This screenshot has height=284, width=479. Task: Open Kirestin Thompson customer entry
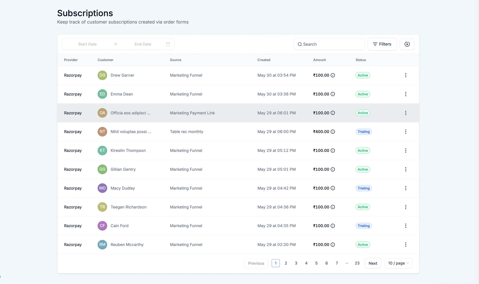click(128, 151)
